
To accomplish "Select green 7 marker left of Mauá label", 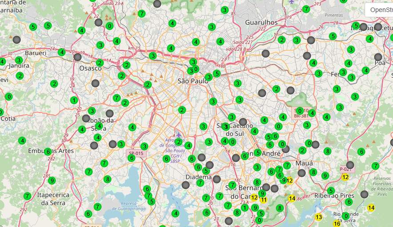I will tap(287, 166).
